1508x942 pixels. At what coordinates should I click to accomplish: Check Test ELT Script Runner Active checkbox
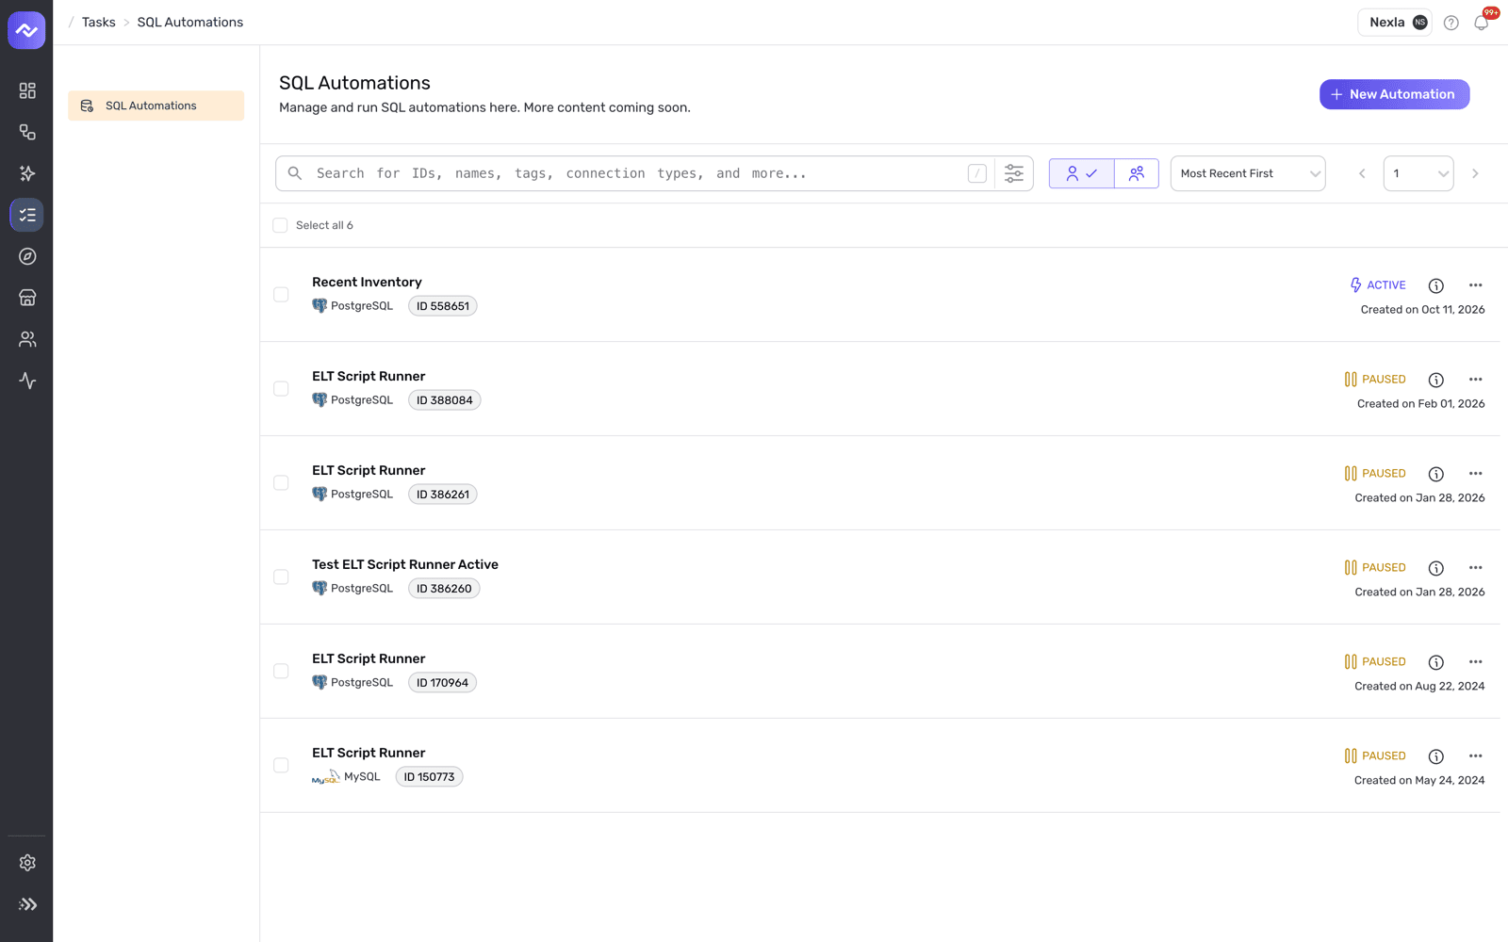(x=281, y=577)
